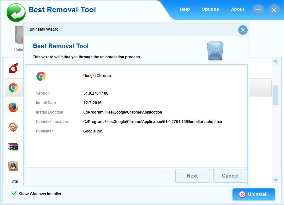
Task: Click the gray Uninstall mode icon behind wizard
Action: click(x=19, y=35)
